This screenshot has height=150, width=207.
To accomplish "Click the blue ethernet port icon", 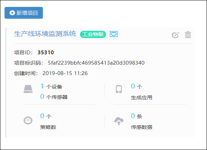I will pos(114,34).
